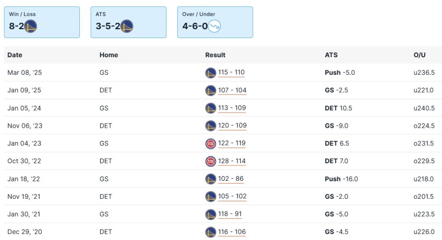This screenshot has height=240, width=442.
Task: Click the O/U column header
Action: click(419, 55)
